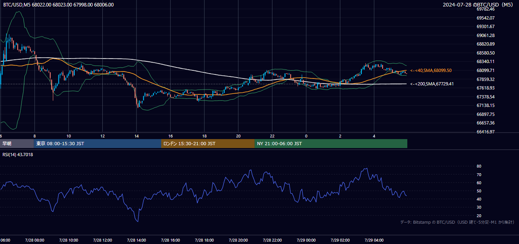Viewport: 519px width, 244px height.
Task: Click the 7/28 22:00 bottom time label
Action: 272,240
